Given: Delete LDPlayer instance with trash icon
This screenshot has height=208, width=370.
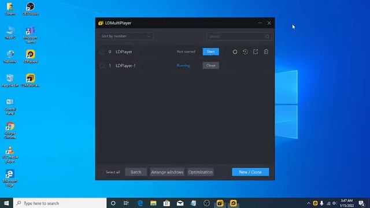Looking at the screenshot, I should point(266,51).
